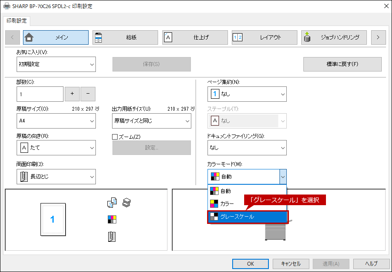Decrease copies with the minus button
The height and width of the screenshot is (272, 392).
tap(88, 94)
